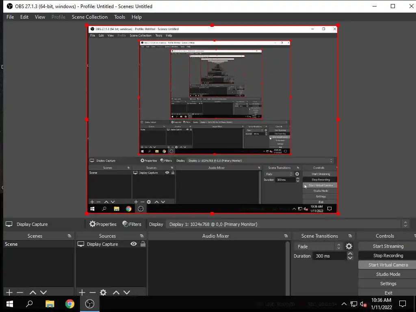The image size is (416, 312).
Task: Select the Display Capture source row
Action: click(111, 244)
